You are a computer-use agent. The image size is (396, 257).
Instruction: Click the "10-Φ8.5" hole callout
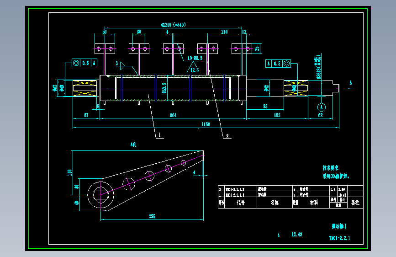pos(195,58)
